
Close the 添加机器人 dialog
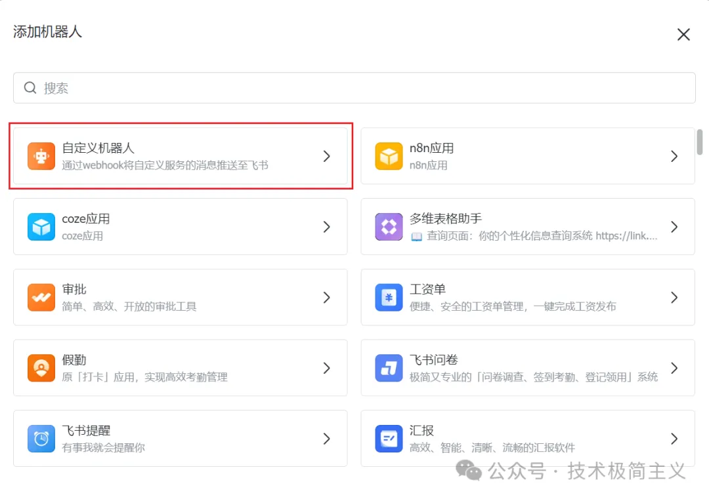pyautogui.click(x=683, y=34)
